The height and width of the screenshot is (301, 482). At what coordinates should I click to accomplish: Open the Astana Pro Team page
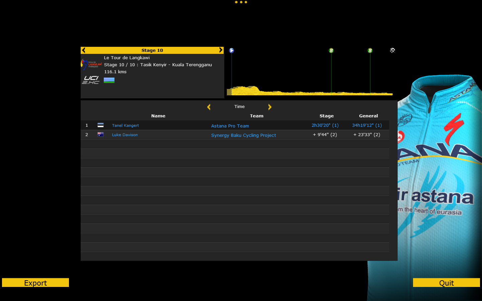[230, 126]
